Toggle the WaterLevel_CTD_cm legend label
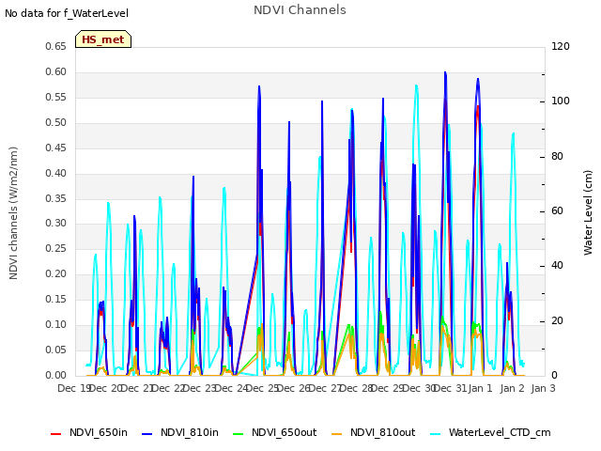 tap(500, 432)
